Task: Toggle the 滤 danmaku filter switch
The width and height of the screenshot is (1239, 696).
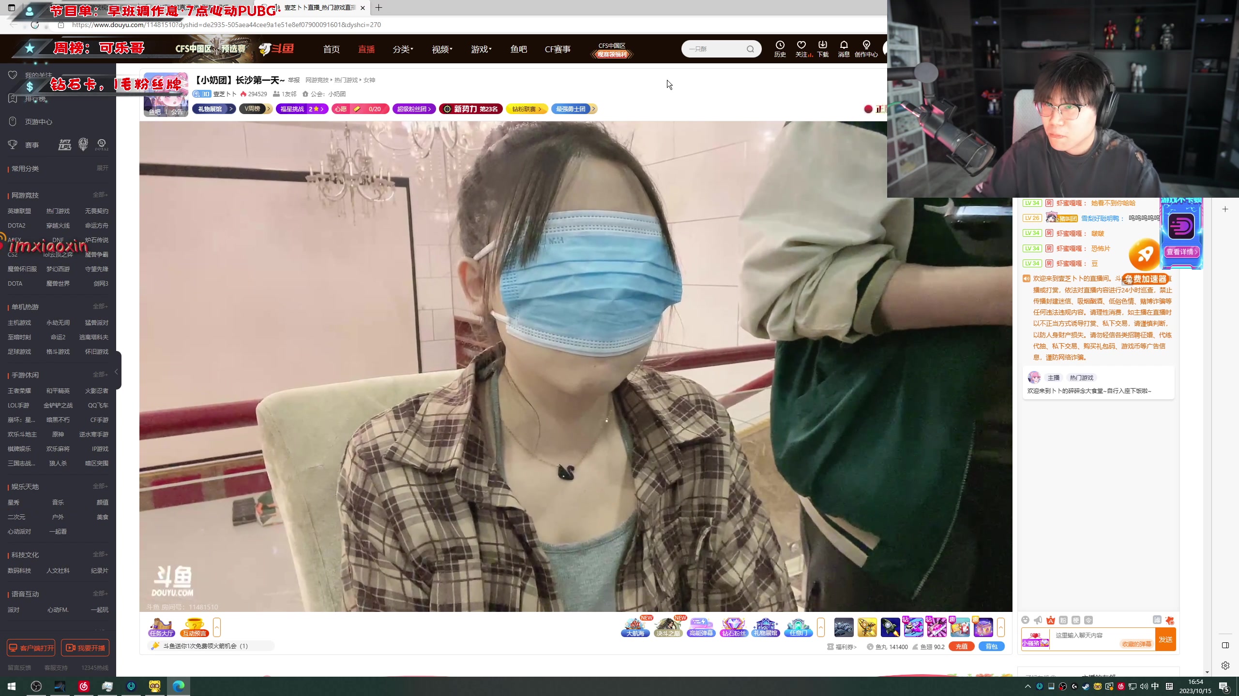Action: [1157, 620]
